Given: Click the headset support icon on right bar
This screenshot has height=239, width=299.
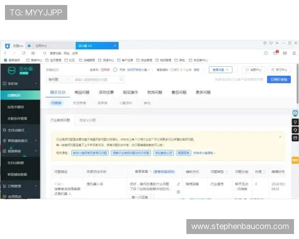Looking at the screenshot, I should pos(295,130).
